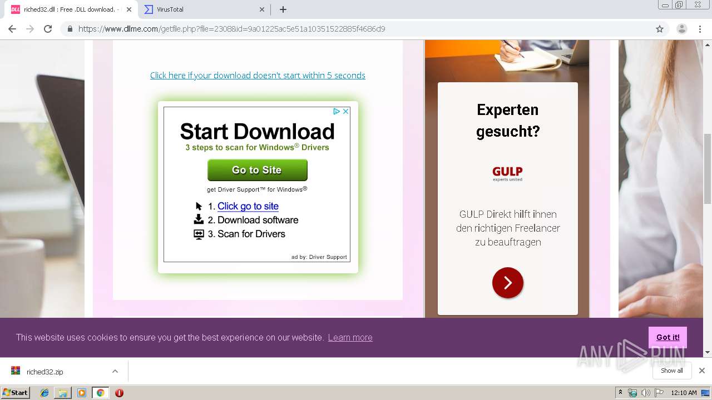Click the green Go to Site button
The height and width of the screenshot is (400, 712).
pos(257,170)
